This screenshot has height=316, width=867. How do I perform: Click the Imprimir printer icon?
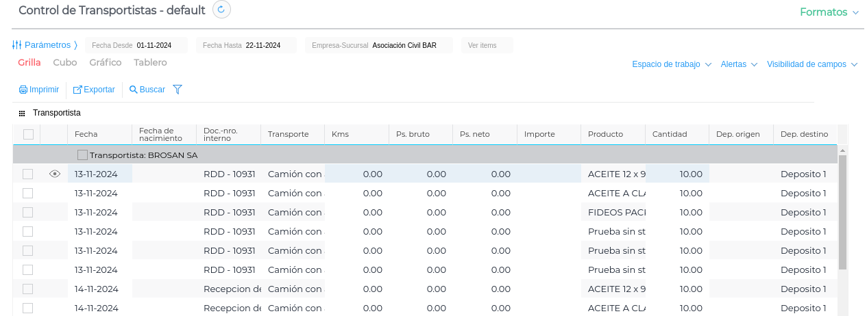23,90
